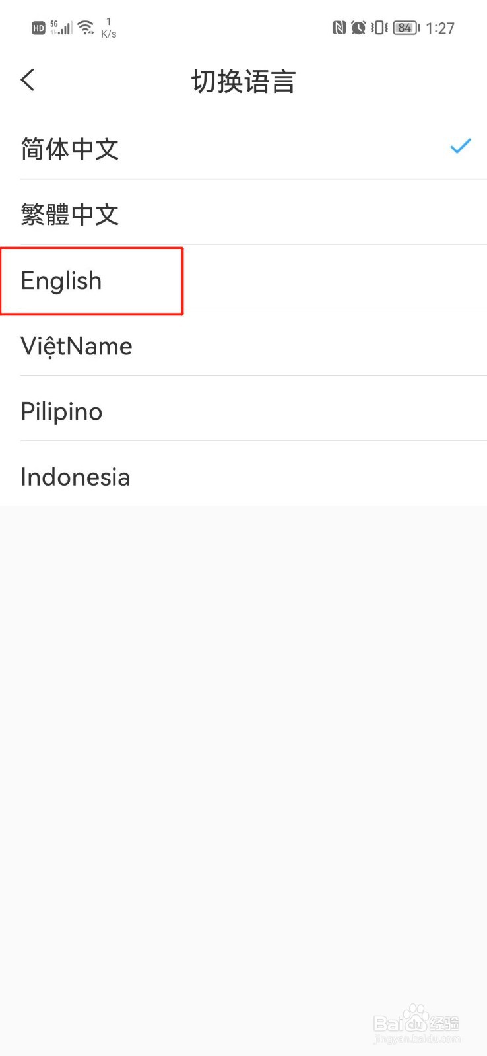
Task: Tap the Wi-Fi status icon
Action: (86, 28)
